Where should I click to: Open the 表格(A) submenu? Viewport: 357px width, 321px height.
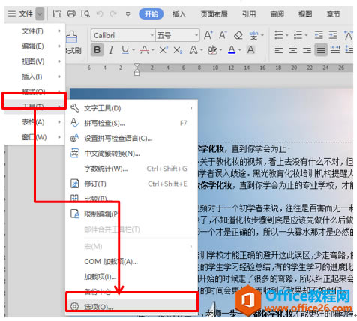(35, 122)
